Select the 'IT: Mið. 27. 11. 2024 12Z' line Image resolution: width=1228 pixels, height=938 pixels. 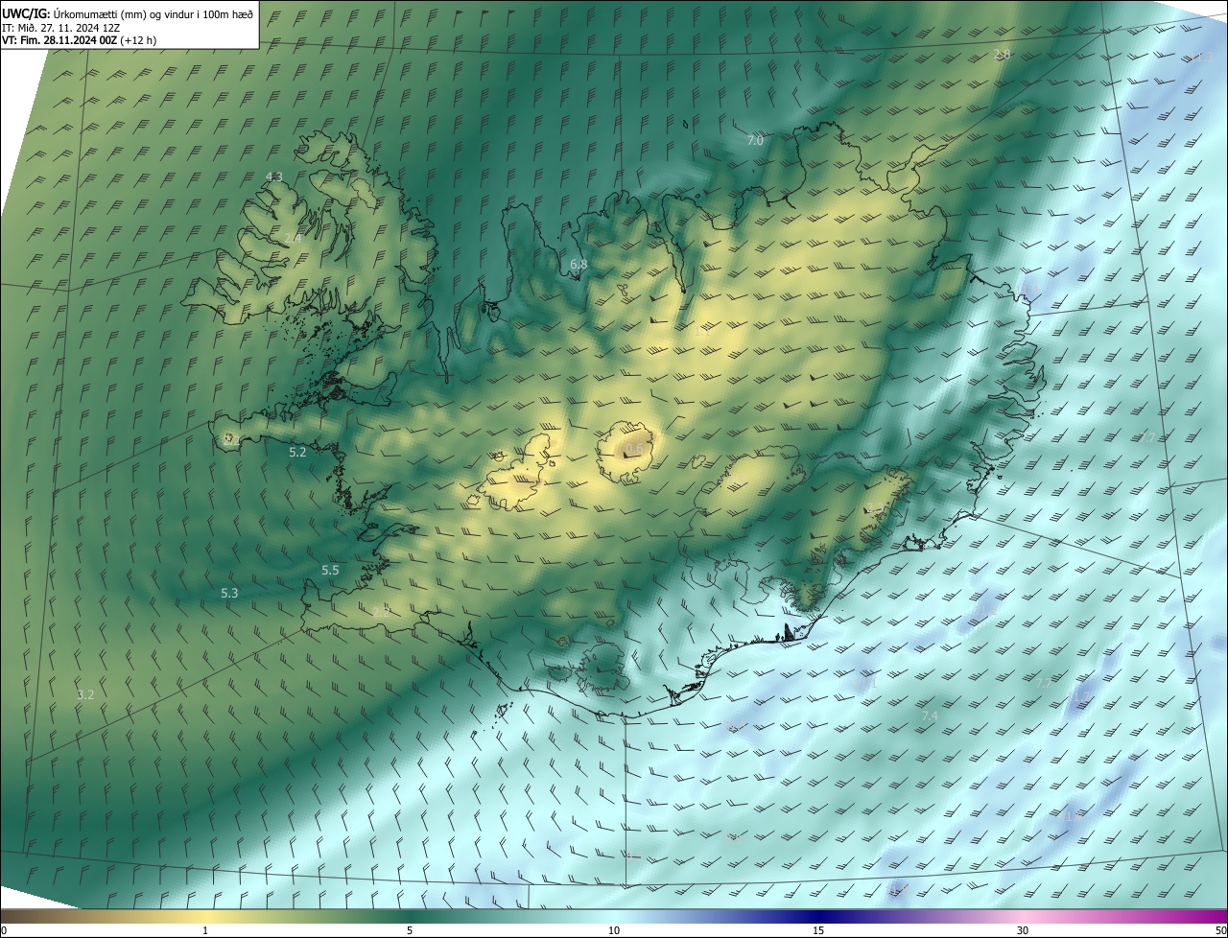pyautogui.click(x=62, y=27)
